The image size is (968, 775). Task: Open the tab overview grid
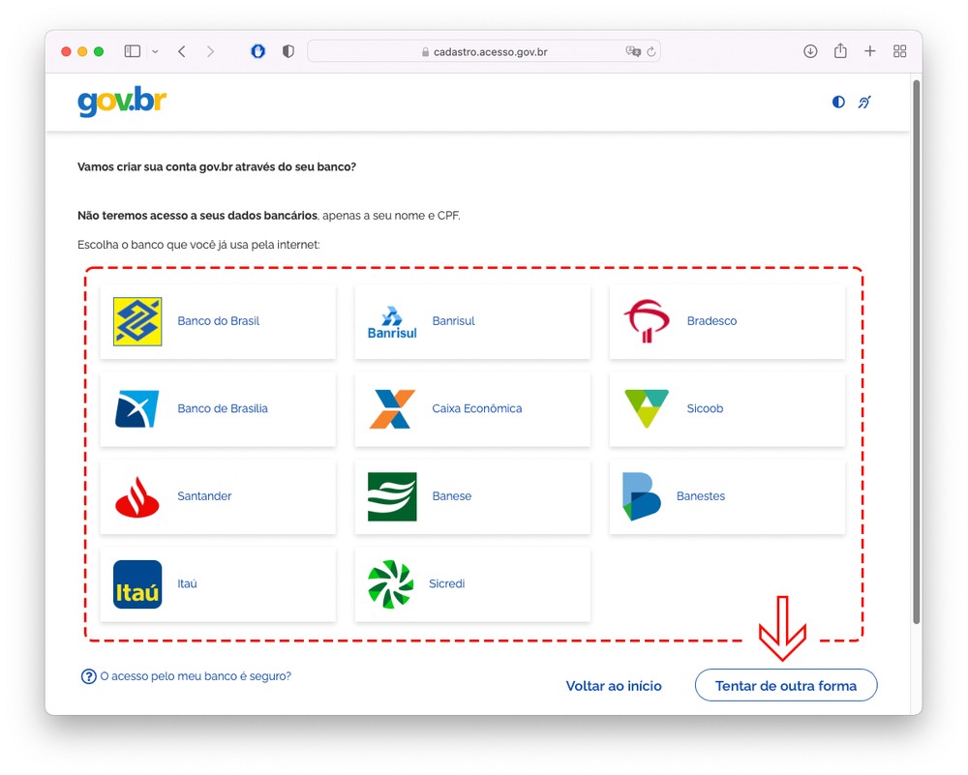[899, 51]
